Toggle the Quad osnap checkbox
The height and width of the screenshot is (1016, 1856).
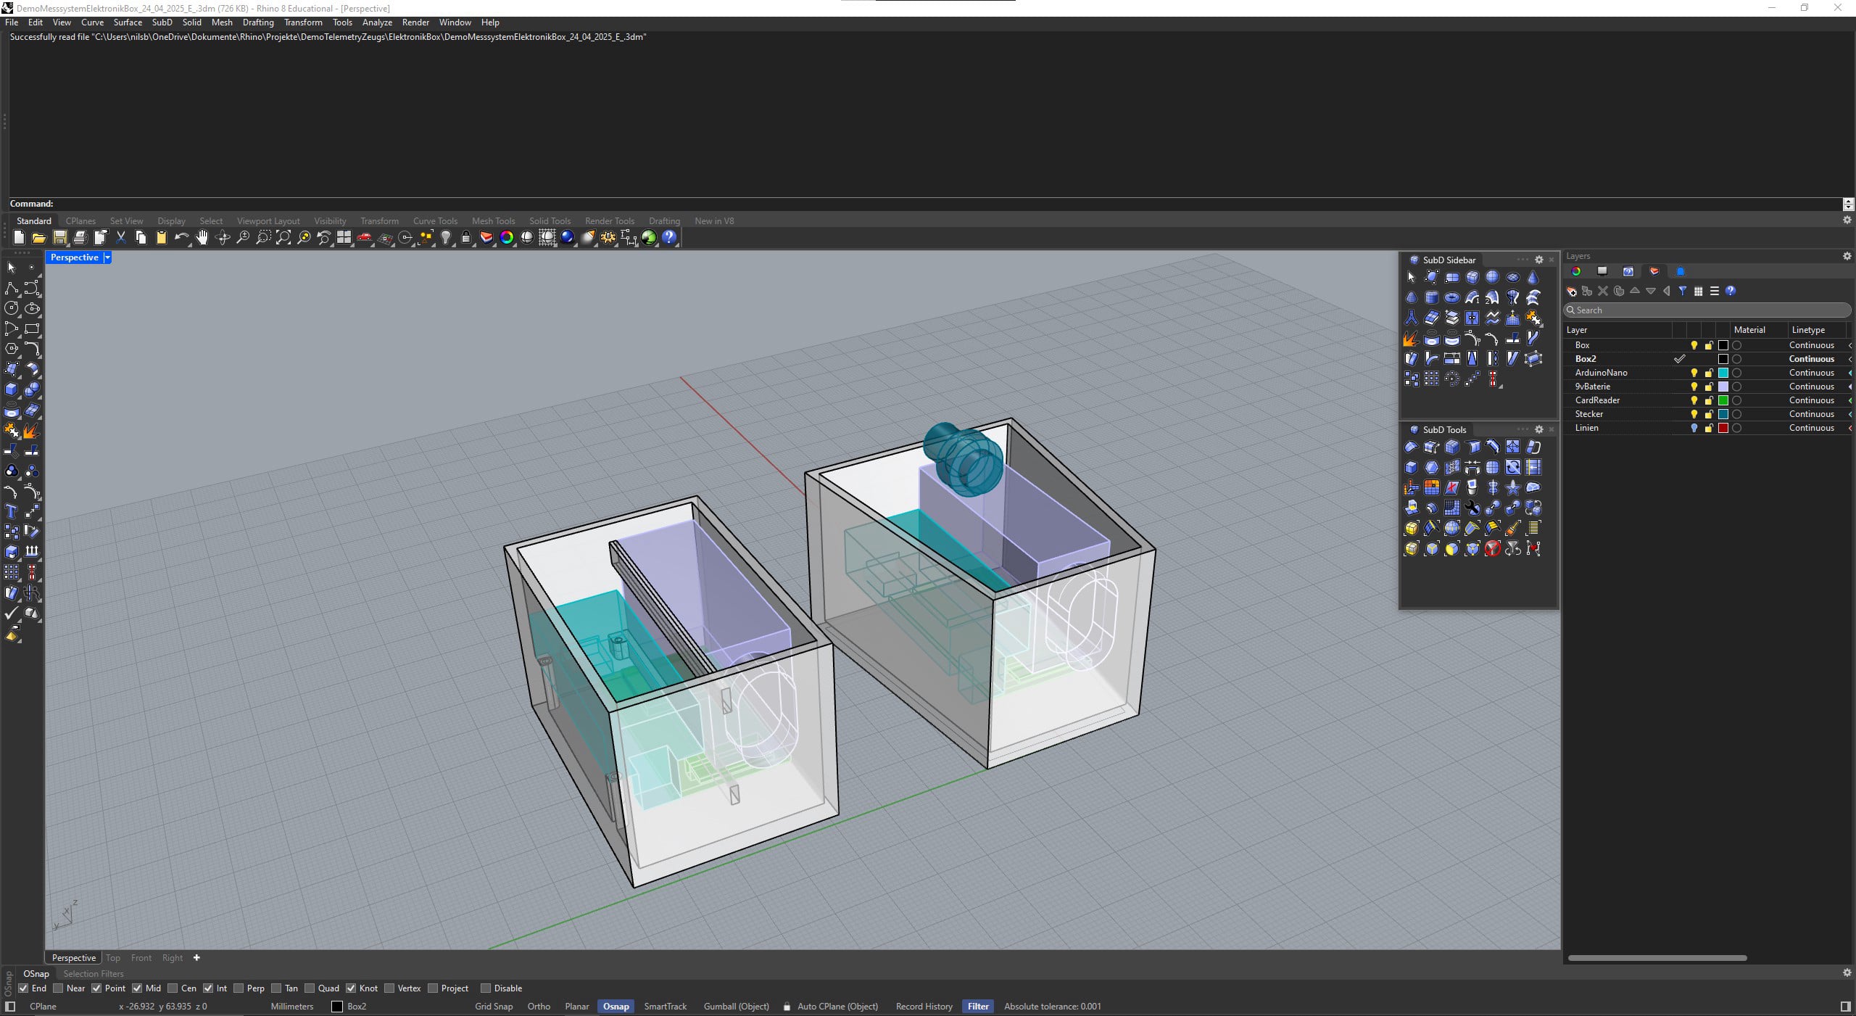point(310,988)
